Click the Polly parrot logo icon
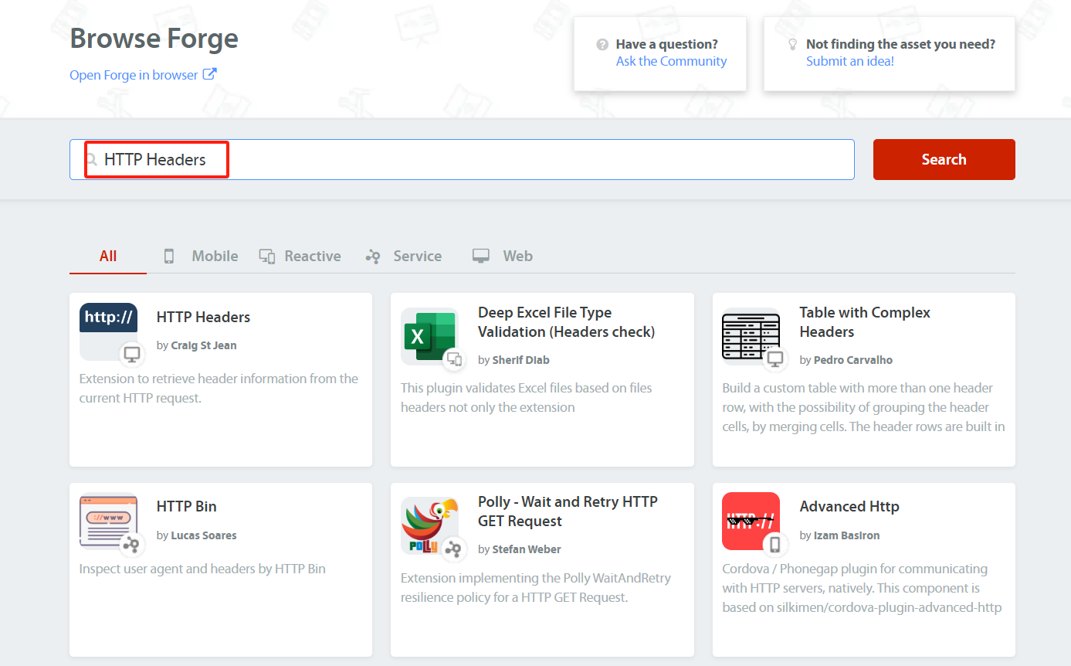 click(429, 526)
